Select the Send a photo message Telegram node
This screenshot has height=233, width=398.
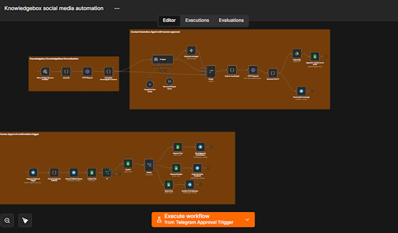[x=301, y=91]
